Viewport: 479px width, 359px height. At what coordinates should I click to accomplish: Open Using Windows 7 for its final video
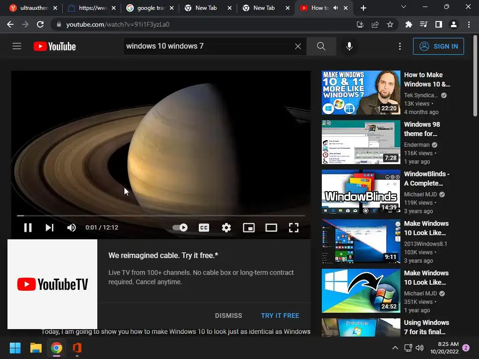click(x=427, y=327)
